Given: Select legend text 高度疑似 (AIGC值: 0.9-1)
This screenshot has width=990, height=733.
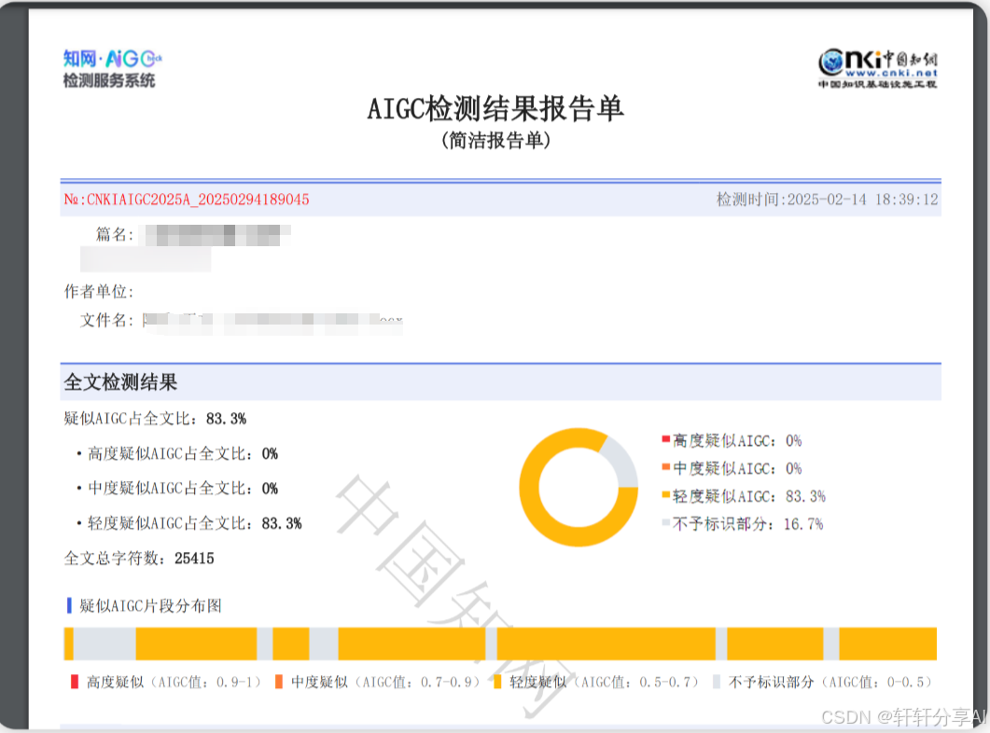Looking at the screenshot, I should (174, 683).
